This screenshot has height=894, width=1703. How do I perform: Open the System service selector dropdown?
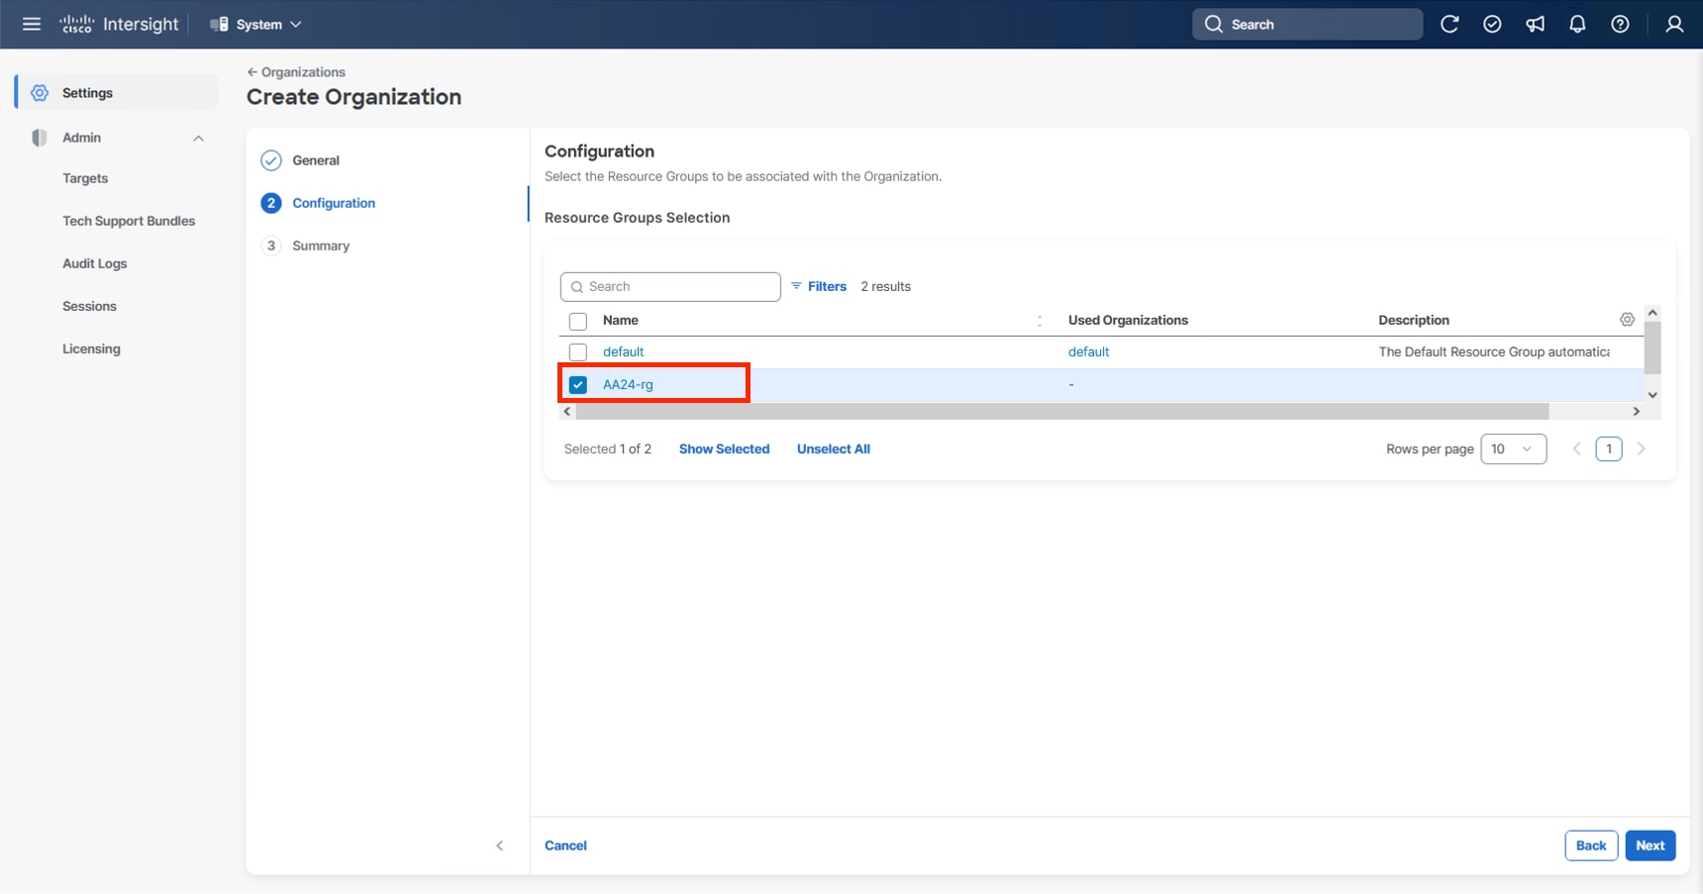(x=254, y=24)
